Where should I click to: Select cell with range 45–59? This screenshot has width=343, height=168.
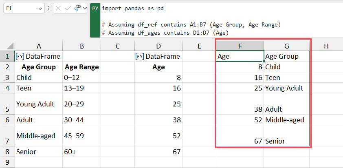coord(81,136)
